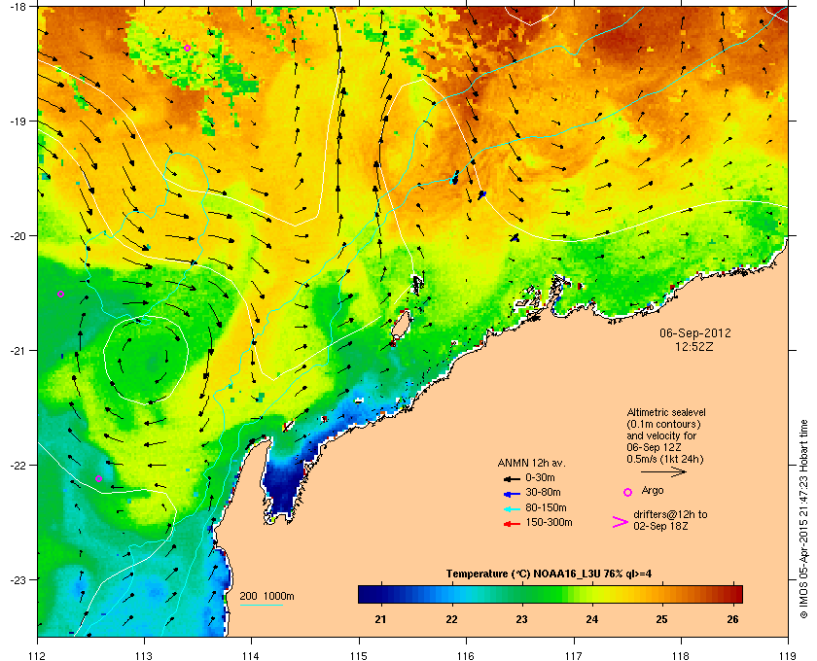This screenshot has height=661, width=817.
Task: Click the -21 latitude axis label
Action: coord(18,351)
